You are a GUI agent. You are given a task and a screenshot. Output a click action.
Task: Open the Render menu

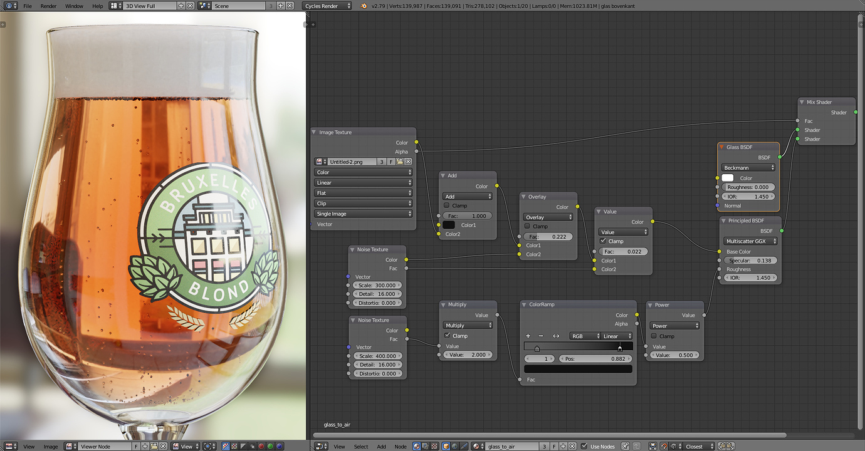click(x=48, y=6)
